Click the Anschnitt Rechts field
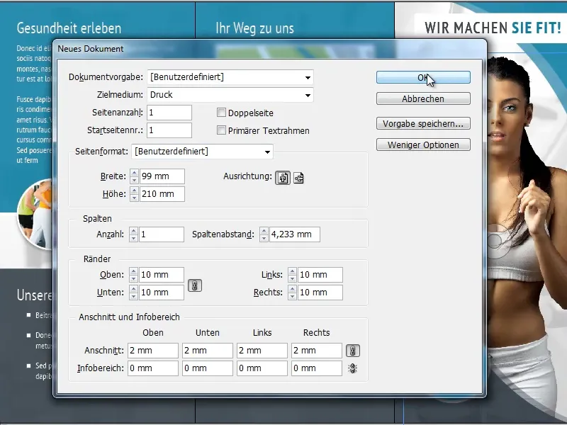Viewport: 567px width, 425px height. pyautogui.click(x=317, y=351)
